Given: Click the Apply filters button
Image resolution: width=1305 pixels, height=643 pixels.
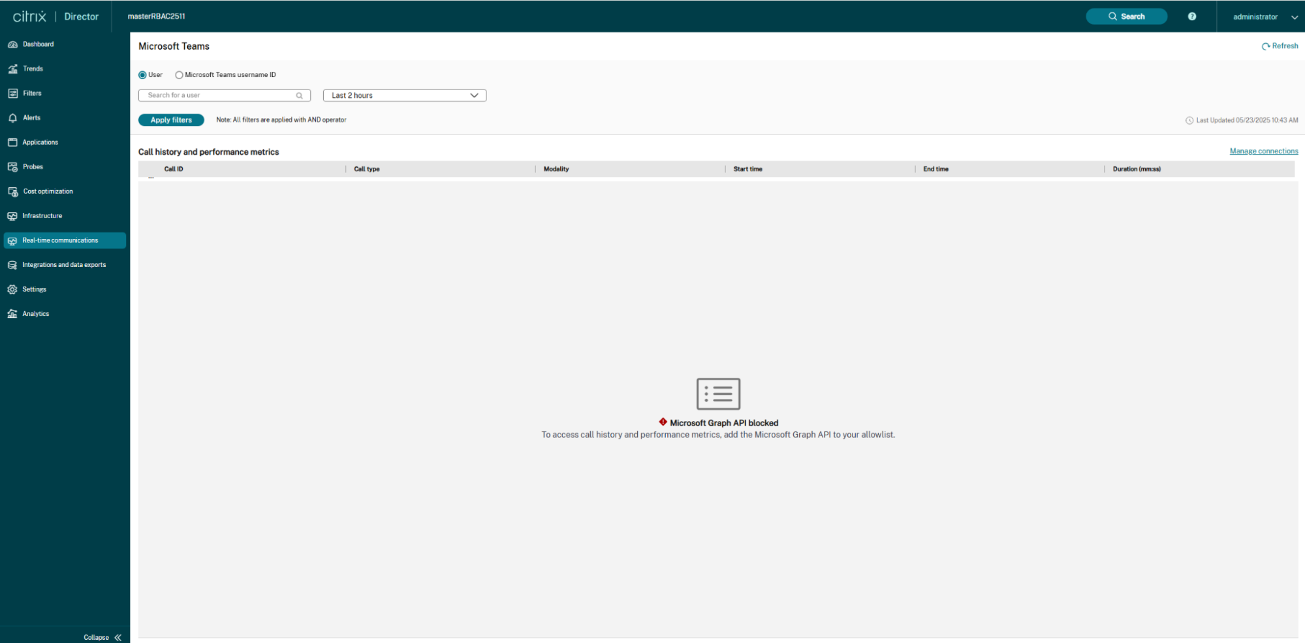Looking at the screenshot, I should click(x=171, y=119).
